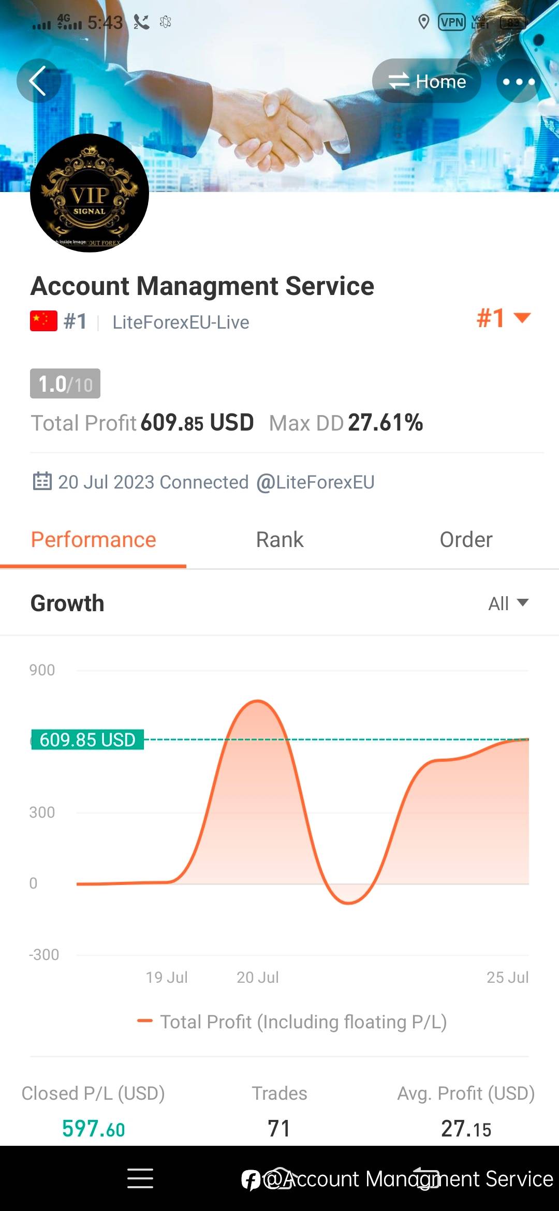Image resolution: width=559 pixels, height=1211 pixels.
Task: Open the three-dot more options menu
Action: pos(518,81)
